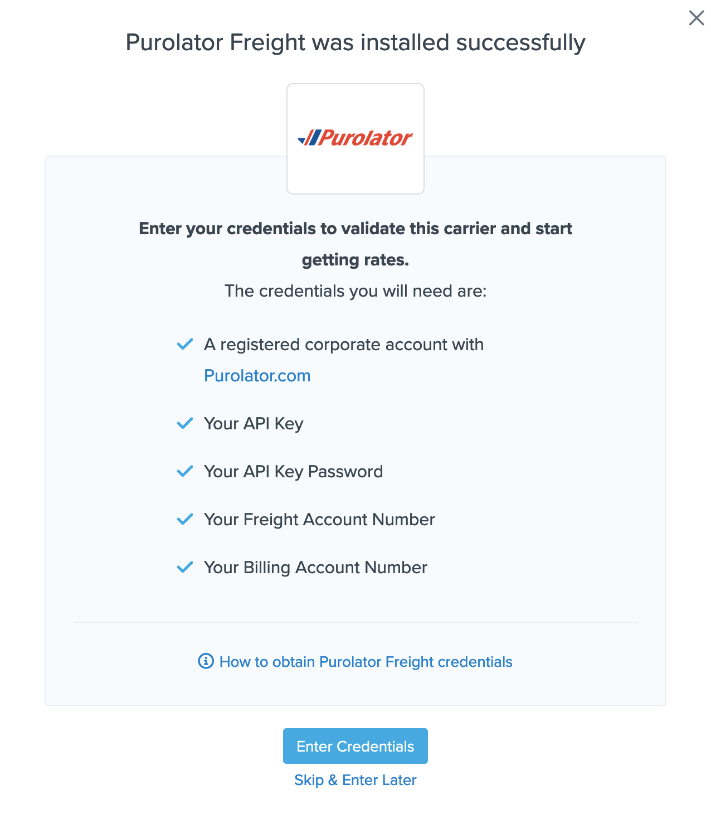Select the 'Your API Key' list item text
Screen dimensions: 711x833
[254, 424]
